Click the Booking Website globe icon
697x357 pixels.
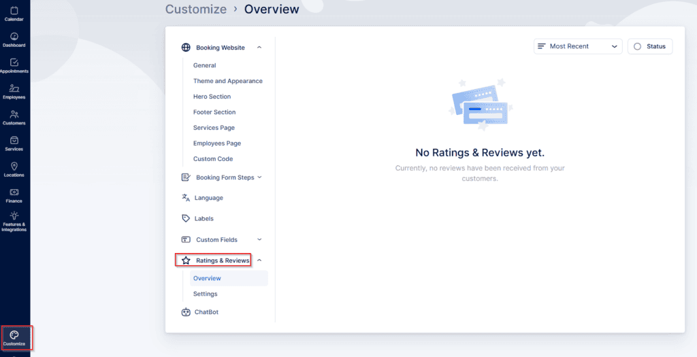coord(186,48)
